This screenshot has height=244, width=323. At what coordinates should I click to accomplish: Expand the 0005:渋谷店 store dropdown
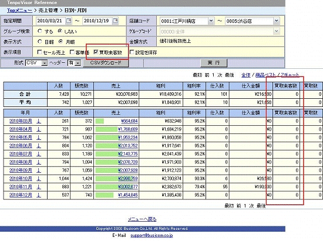click(276, 21)
